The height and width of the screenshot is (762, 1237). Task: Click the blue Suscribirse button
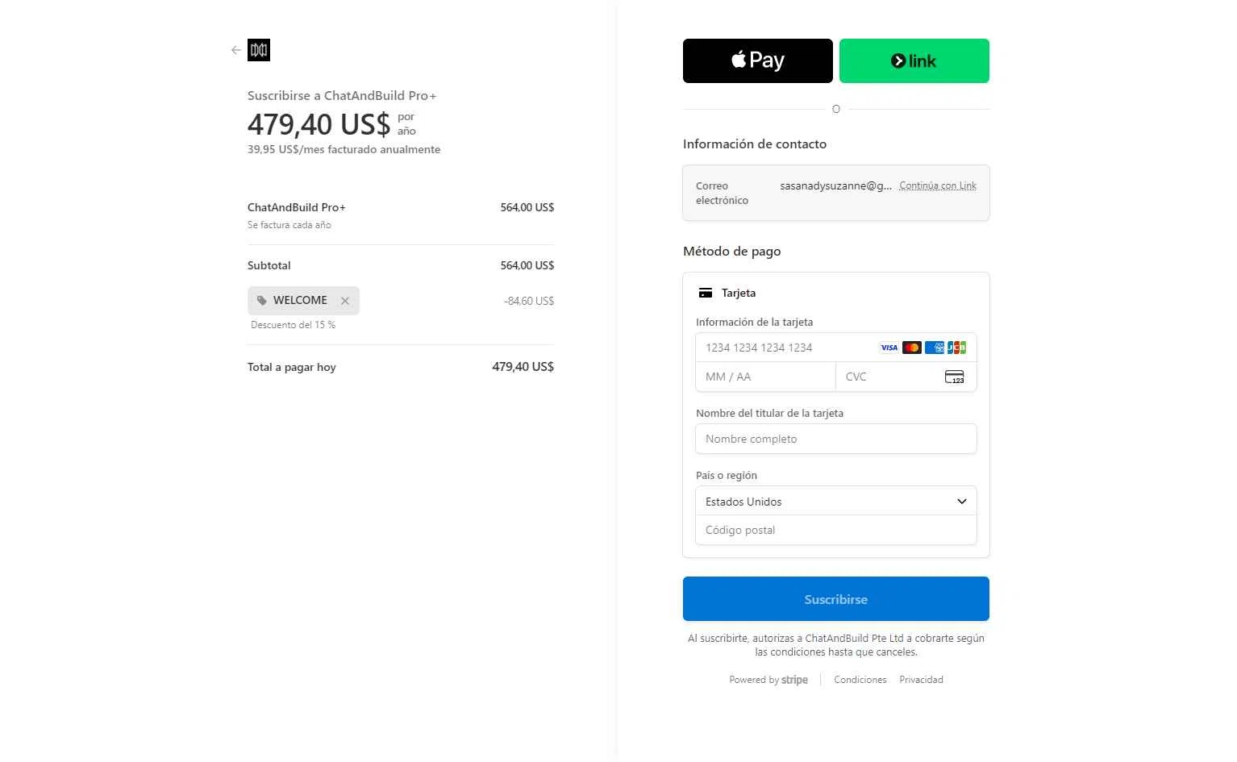click(x=836, y=599)
